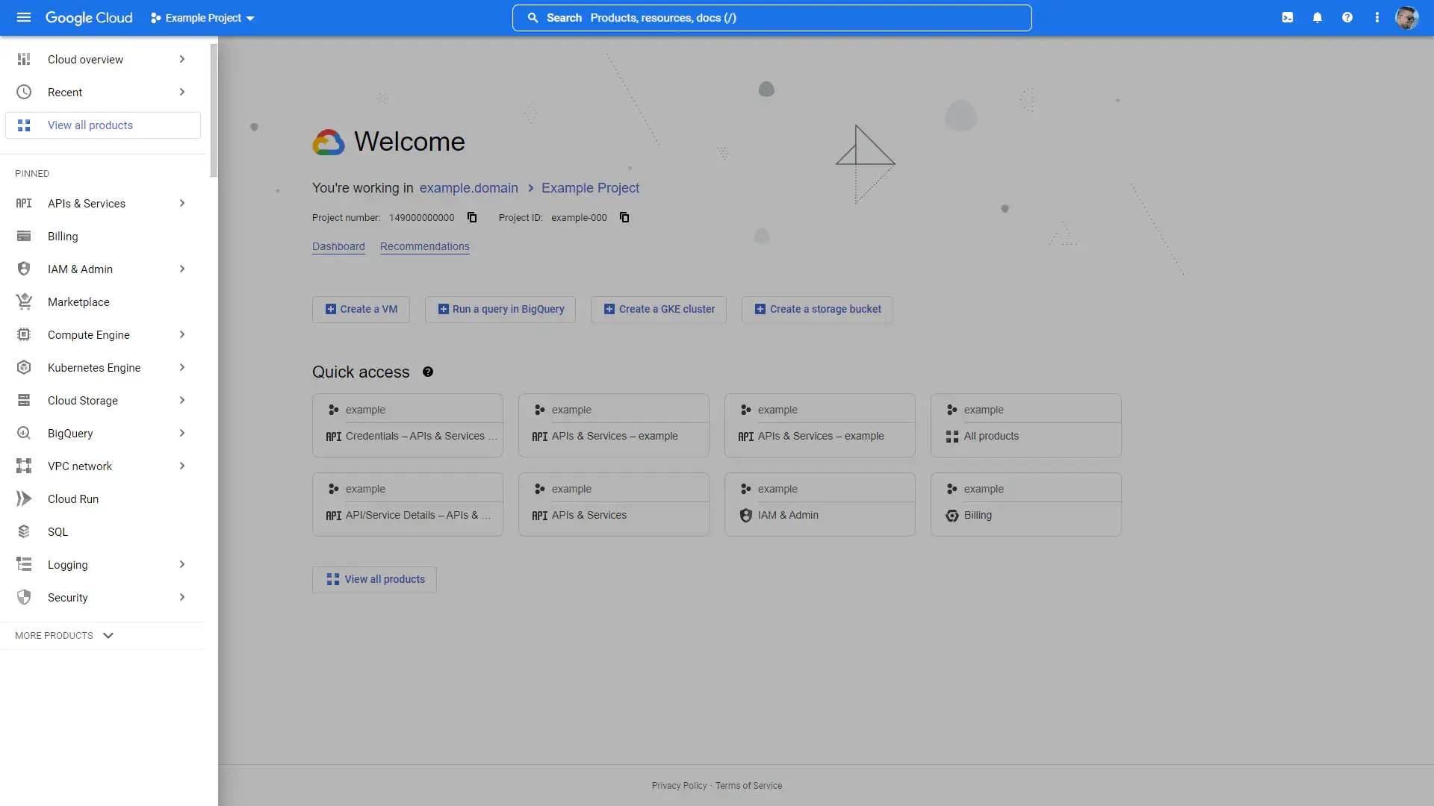Expand the Logging submenu arrow
The width and height of the screenshot is (1434, 806).
(181, 564)
